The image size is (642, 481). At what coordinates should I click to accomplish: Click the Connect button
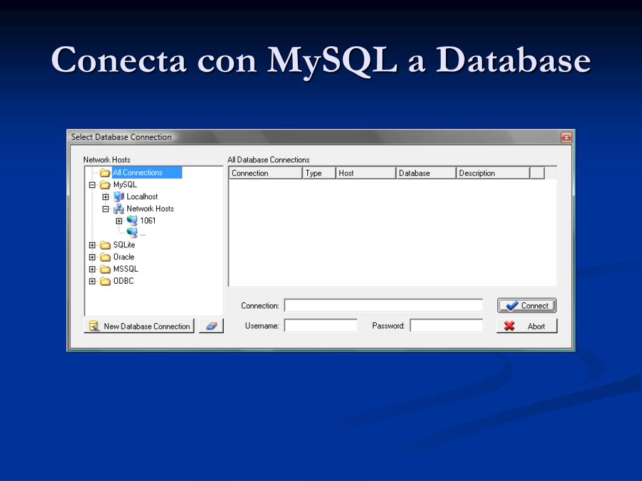(527, 306)
